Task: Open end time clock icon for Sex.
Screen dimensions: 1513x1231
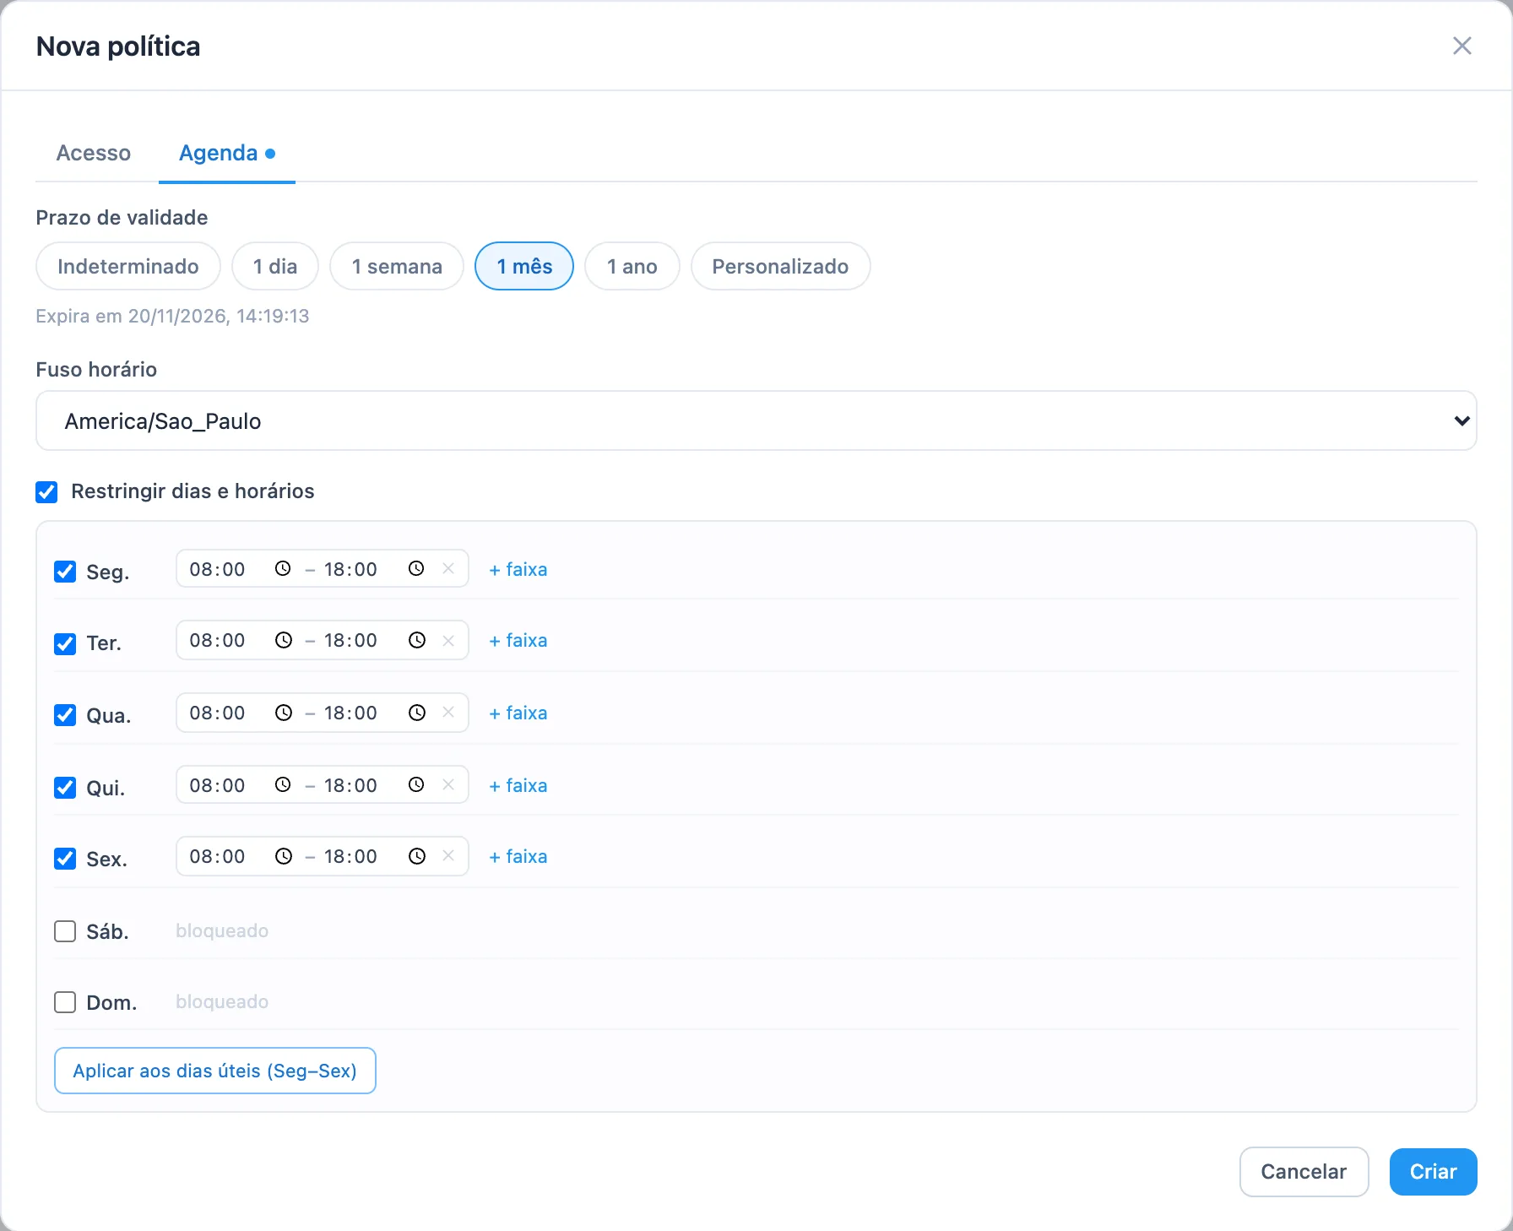Action: 417,857
